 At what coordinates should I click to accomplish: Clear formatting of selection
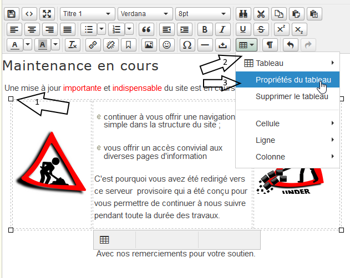(x=73, y=45)
